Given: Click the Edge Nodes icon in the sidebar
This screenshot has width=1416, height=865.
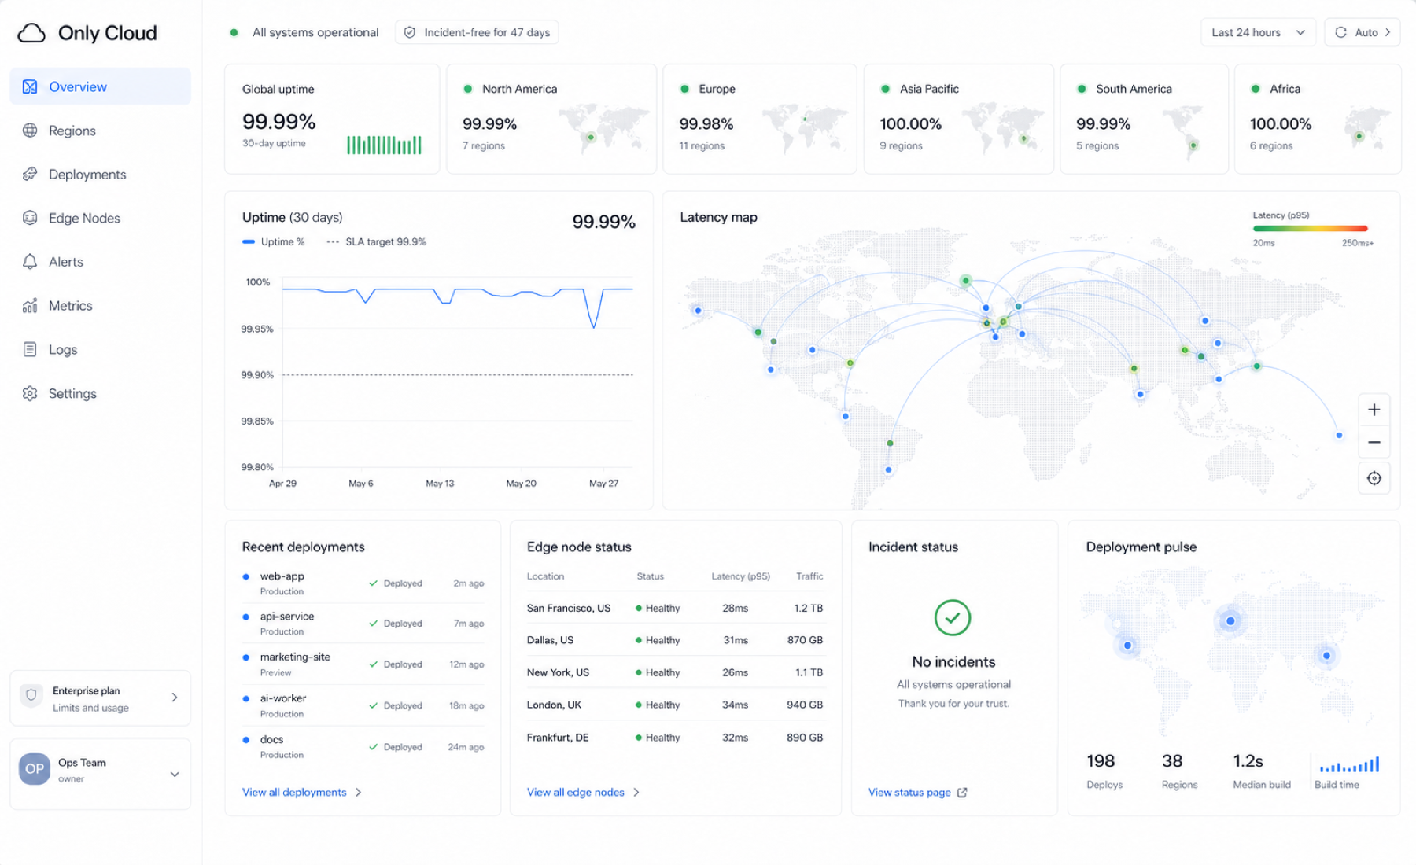Looking at the screenshot, I should tap(30, 218).
